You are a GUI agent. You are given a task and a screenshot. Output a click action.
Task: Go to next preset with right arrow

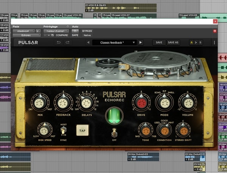click(140, 43)
